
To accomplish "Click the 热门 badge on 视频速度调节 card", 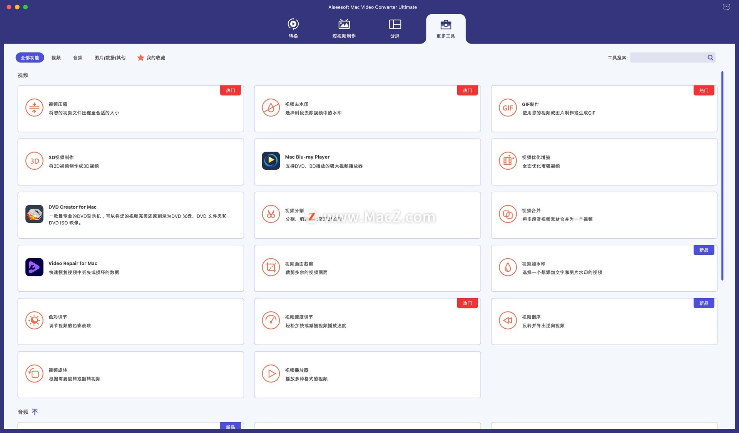I will (467, 303).
